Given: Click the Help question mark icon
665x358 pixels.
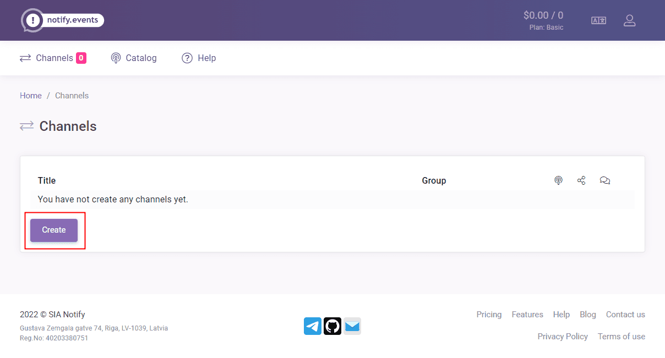Looking at the screenshot, I should point(187,58).
